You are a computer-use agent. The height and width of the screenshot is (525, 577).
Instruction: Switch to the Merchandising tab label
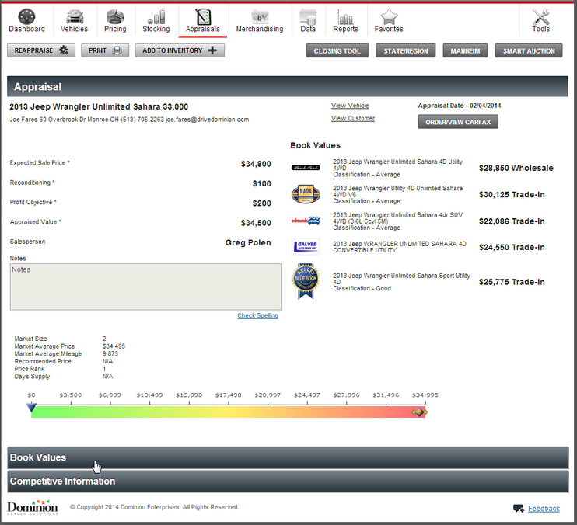pos(260,29)
